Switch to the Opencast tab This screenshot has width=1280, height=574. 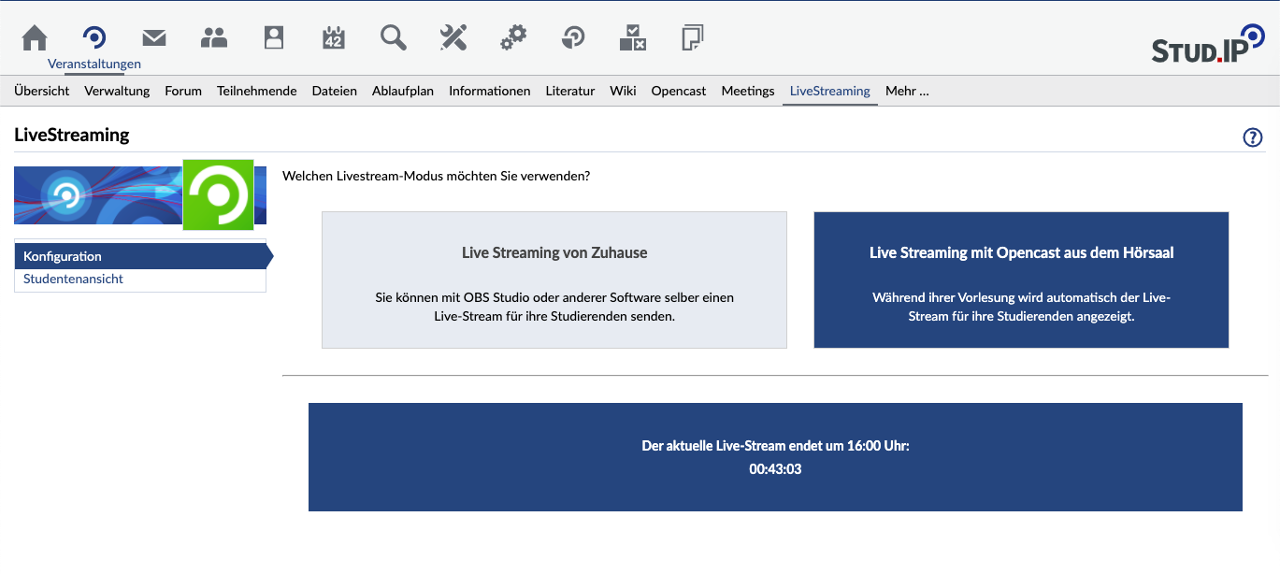coord(678,91)
